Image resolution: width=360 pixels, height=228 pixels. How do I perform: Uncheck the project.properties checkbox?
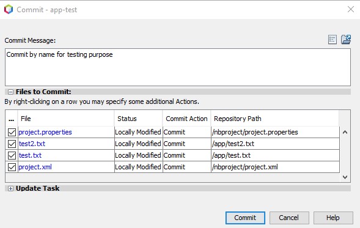click(12, 132)
